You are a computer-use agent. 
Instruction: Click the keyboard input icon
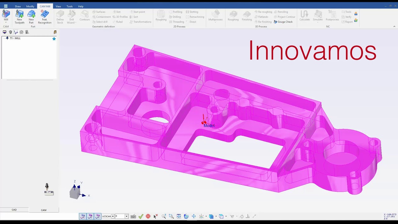[x=133, y=217]
